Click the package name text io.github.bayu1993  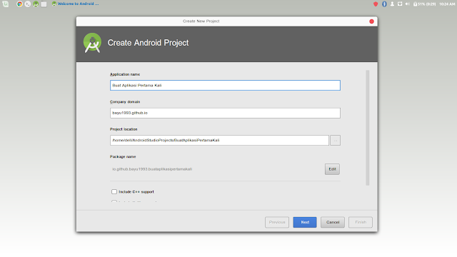point(152,169)
